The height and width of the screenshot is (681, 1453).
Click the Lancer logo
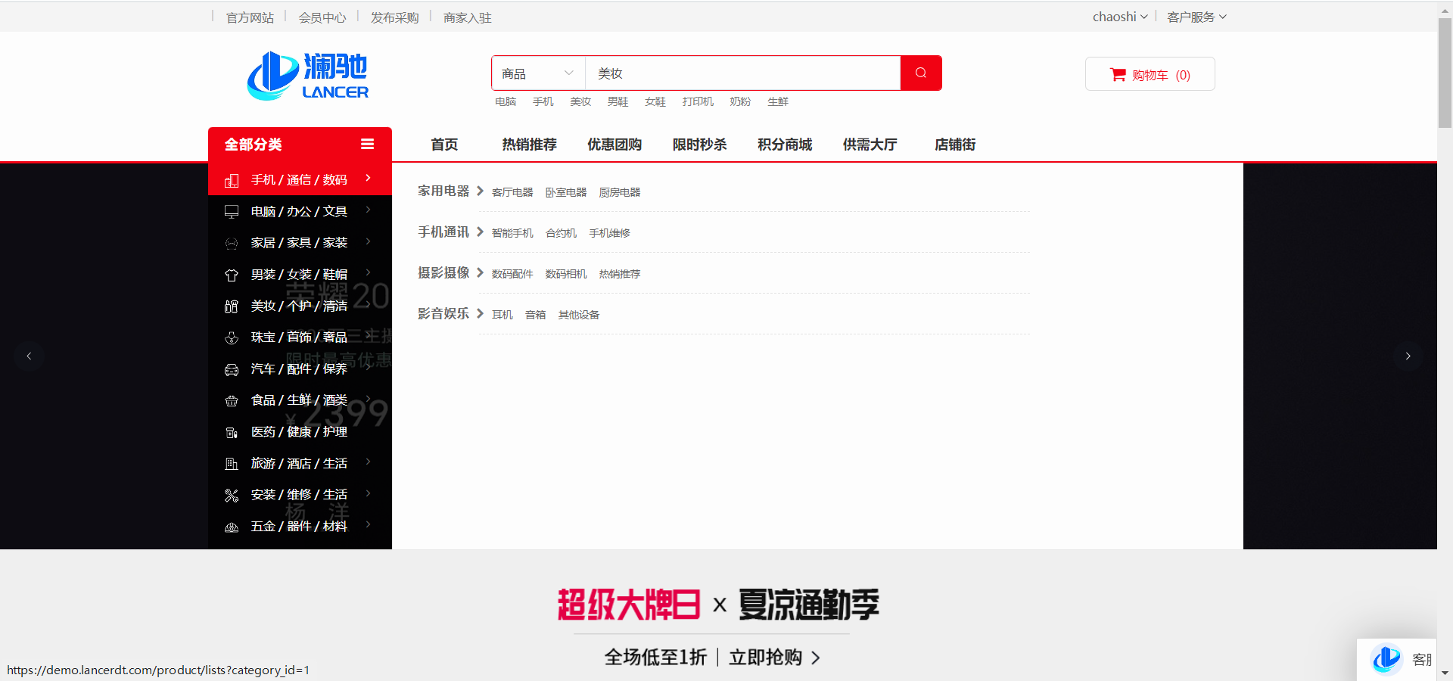[308, 76]
